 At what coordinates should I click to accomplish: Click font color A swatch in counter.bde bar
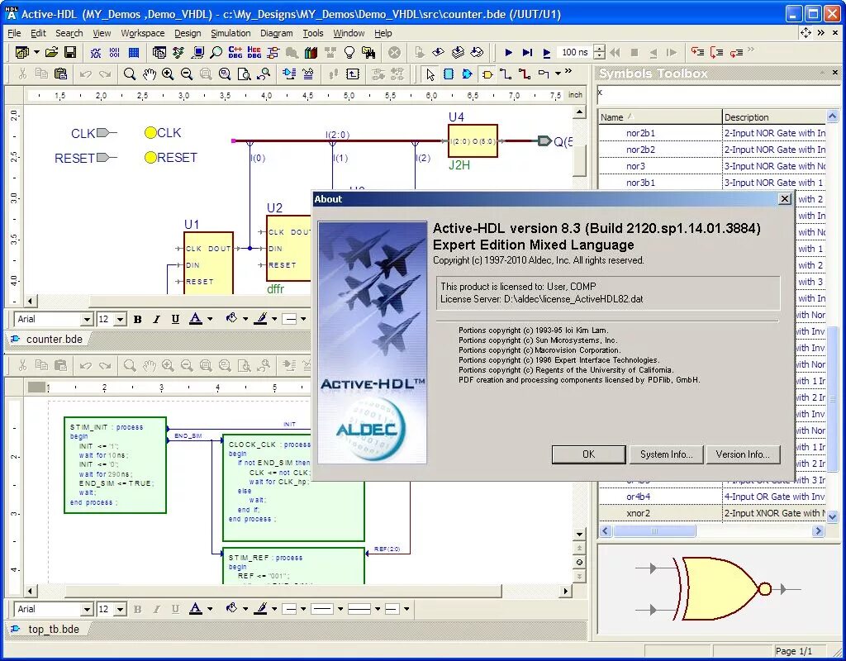point(195,319)
